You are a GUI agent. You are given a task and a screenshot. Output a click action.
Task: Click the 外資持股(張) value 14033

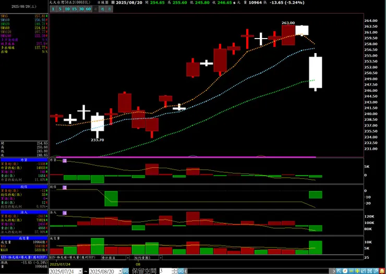pyautogui.click(x=41, y=168)
